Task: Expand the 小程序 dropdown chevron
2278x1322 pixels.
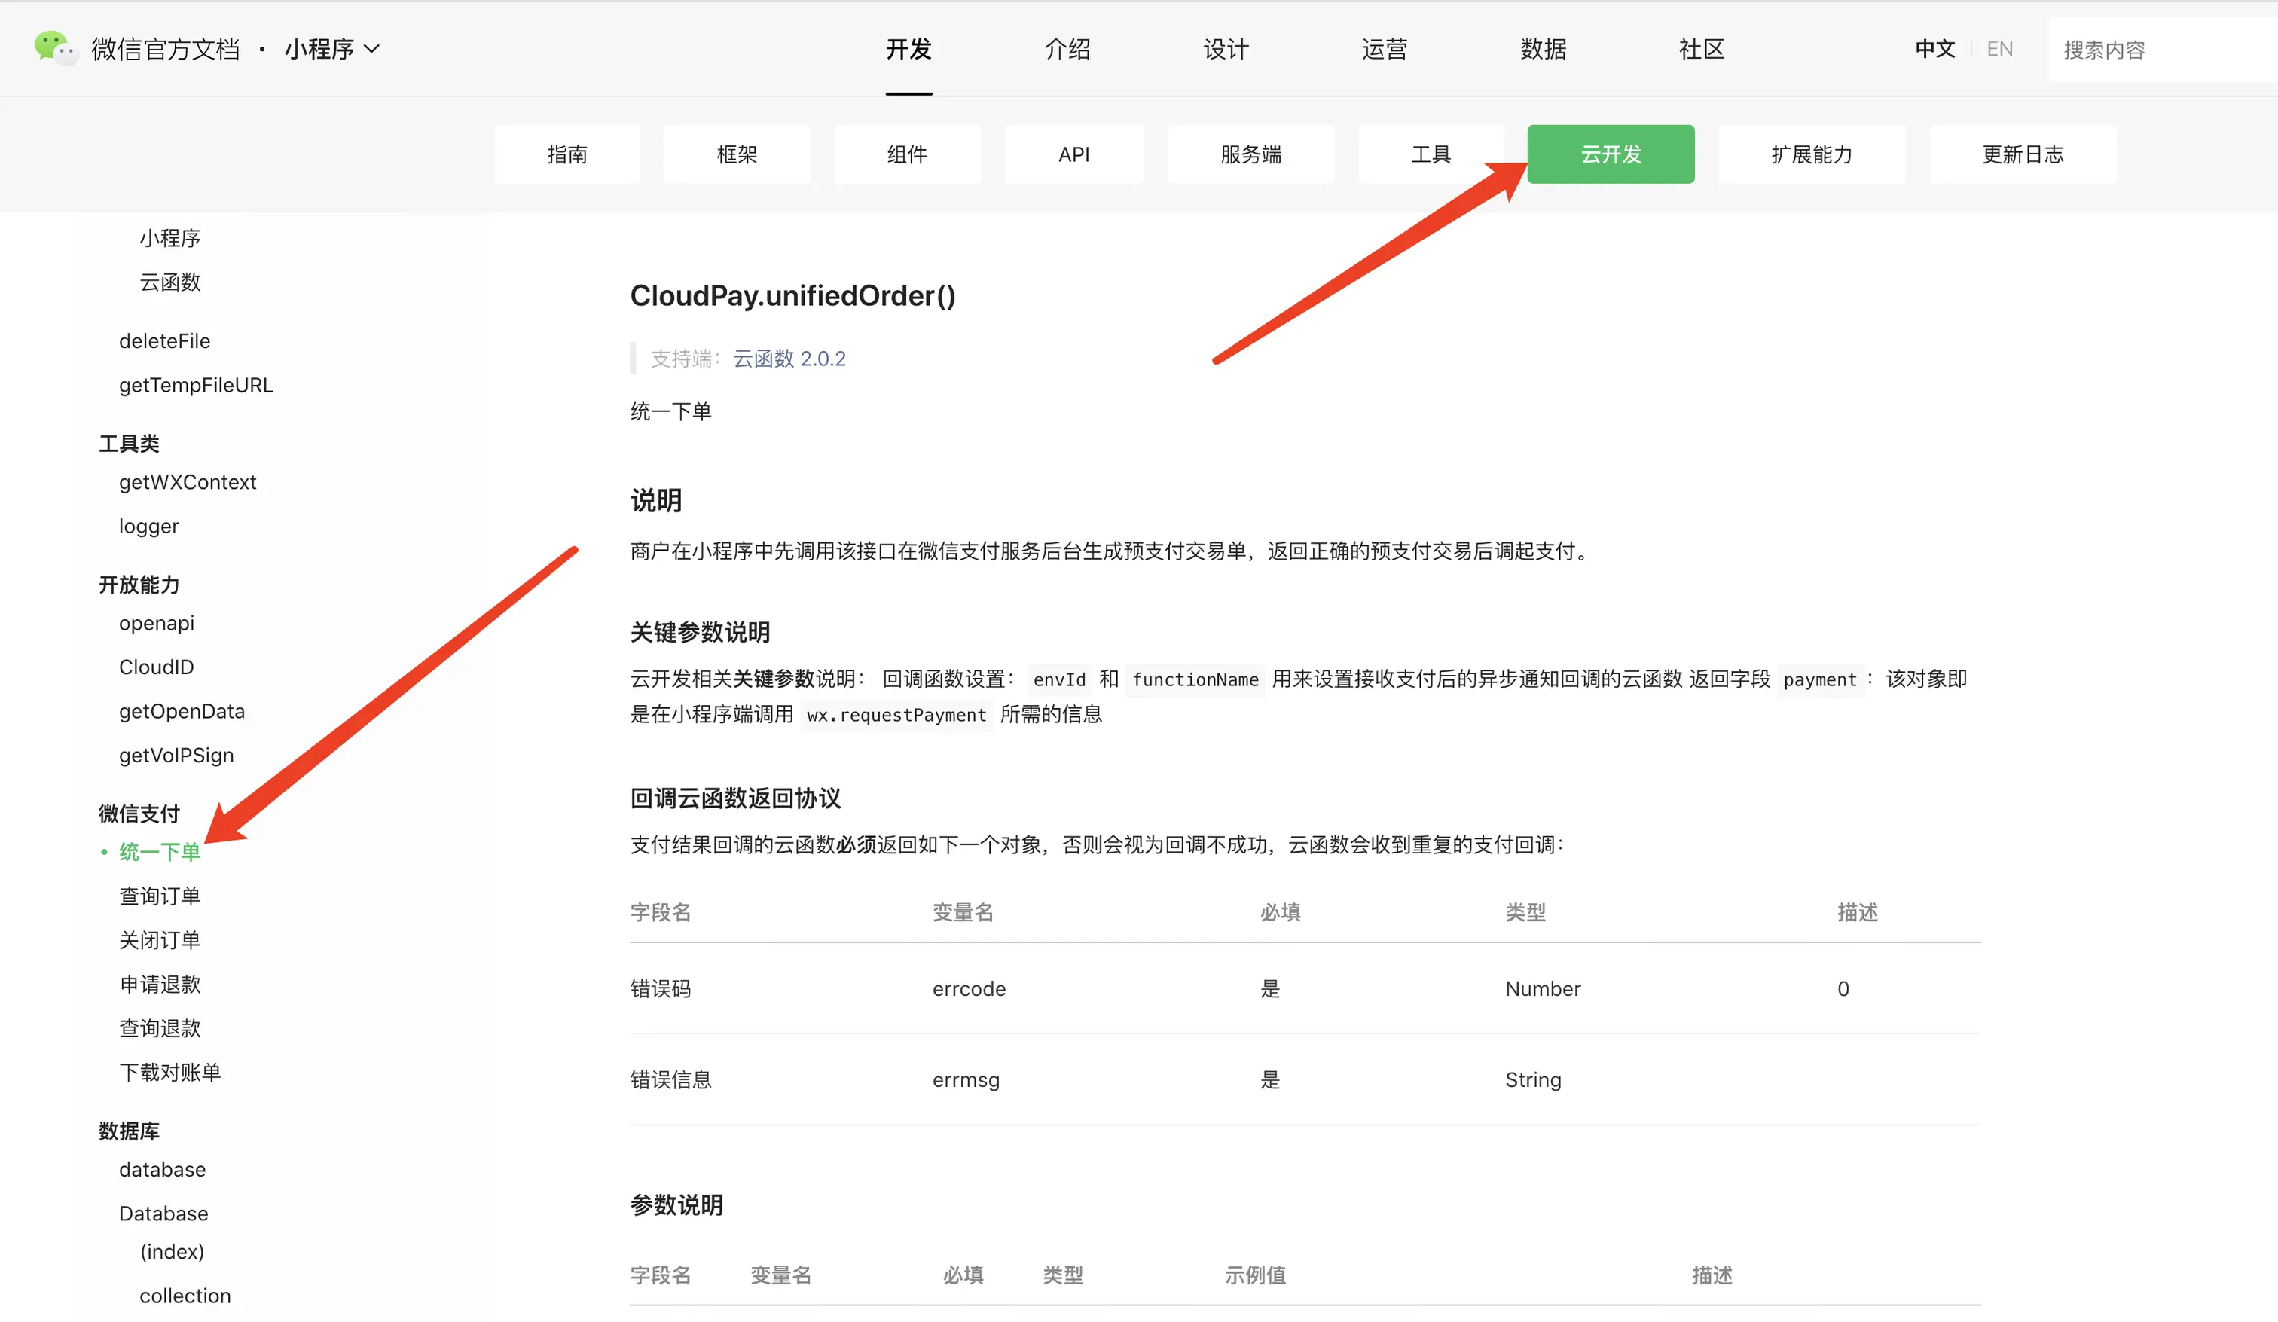Action: click(371, 49)
